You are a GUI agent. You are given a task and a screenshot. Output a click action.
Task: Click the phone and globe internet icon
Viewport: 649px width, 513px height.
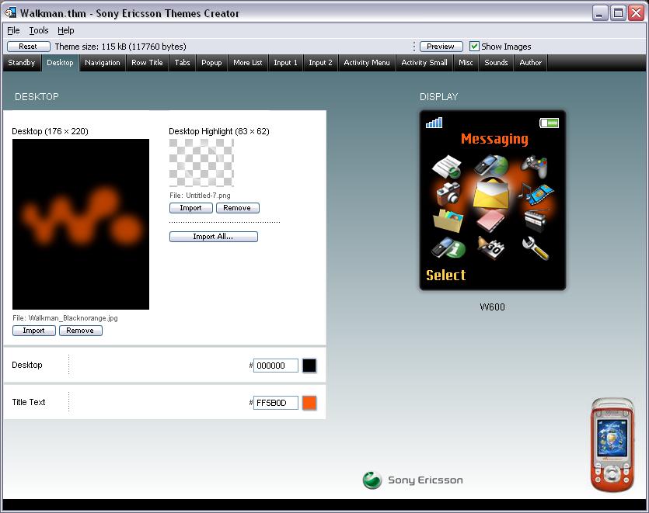(491, 165)
